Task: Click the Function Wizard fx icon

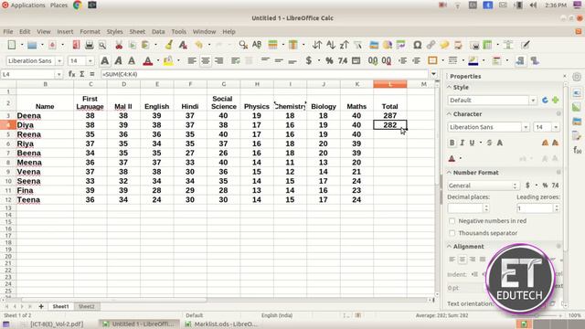Action: click(x=71, y=74)
